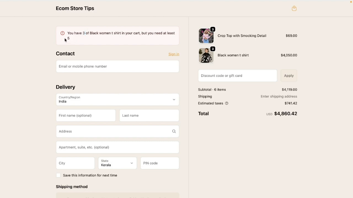Check Save this information for next time
This screenshot has height=198, width=353.
click(58, 175)
